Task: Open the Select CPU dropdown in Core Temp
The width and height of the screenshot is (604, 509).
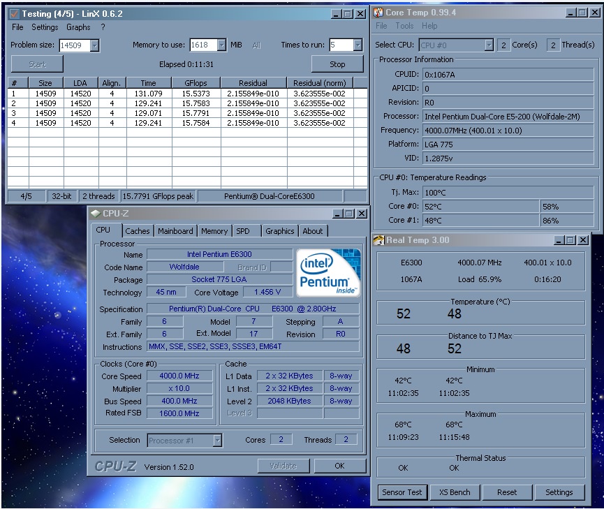Action: [x=489, y=45]
